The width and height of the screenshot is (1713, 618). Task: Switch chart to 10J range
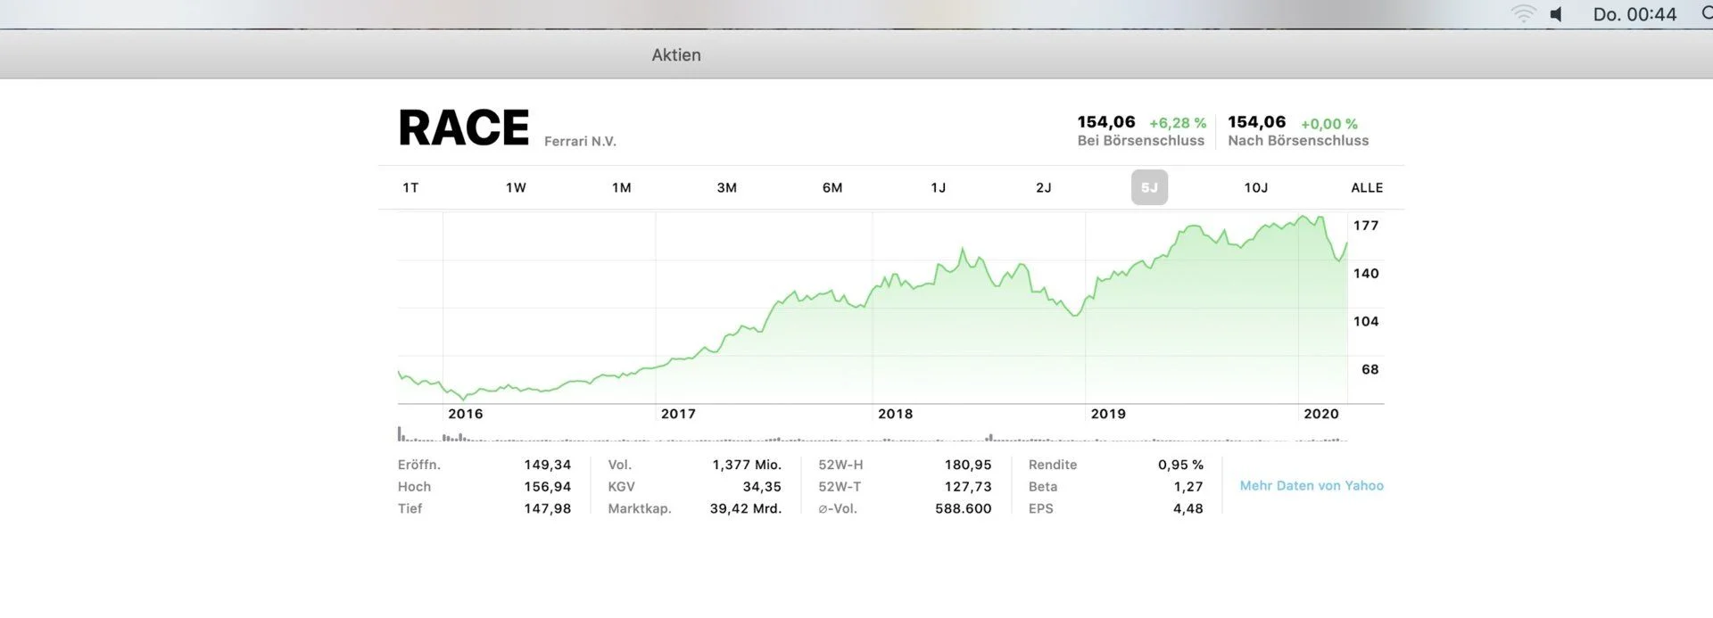[x=1255, y=187]
